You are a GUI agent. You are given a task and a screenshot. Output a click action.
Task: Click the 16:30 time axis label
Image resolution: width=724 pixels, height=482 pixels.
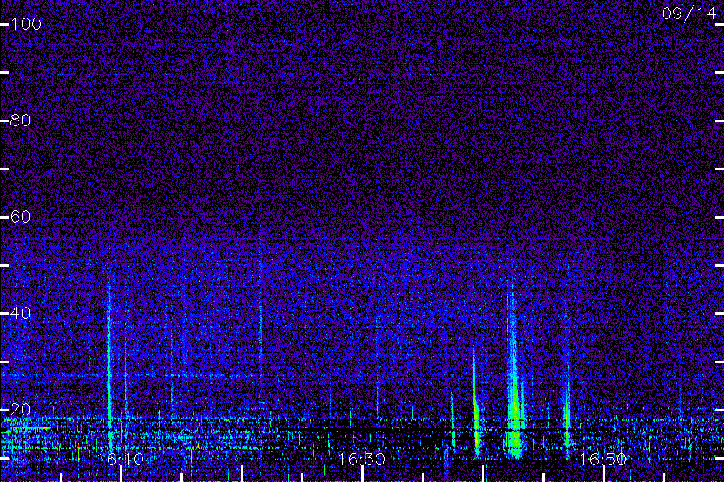point(361,459)
